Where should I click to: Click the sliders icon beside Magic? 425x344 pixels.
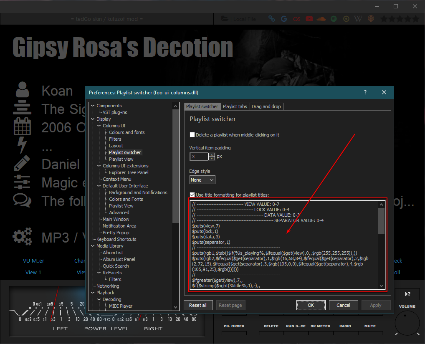point(22,182)
